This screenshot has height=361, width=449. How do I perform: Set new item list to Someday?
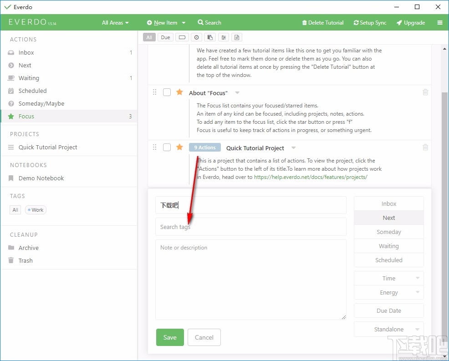tap(388, 232)
